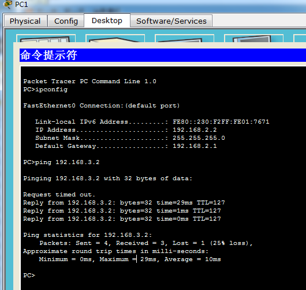Click Subnet Mask 255.255.255.0 value
Image resolution: width=306 pixels, height=290 pixels.
pyautogui.click(x=199, y=138)
